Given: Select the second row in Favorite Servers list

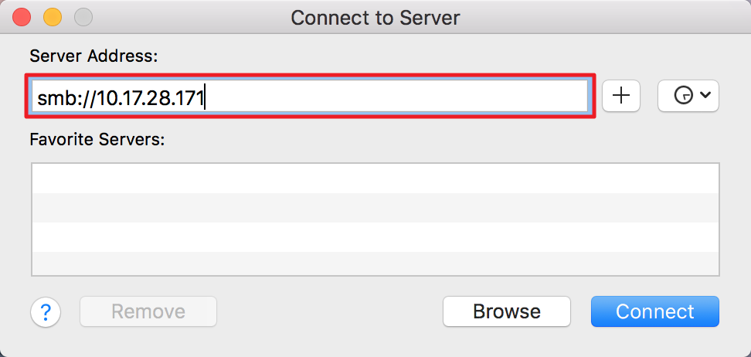Looking at the screenshot, I should (375, 208).
